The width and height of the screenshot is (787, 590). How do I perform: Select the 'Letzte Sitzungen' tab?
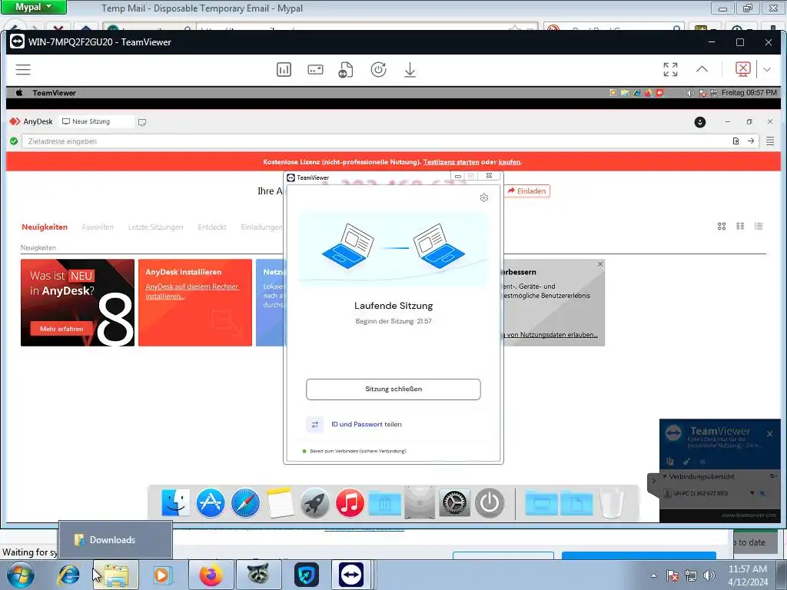click(155, 227)
